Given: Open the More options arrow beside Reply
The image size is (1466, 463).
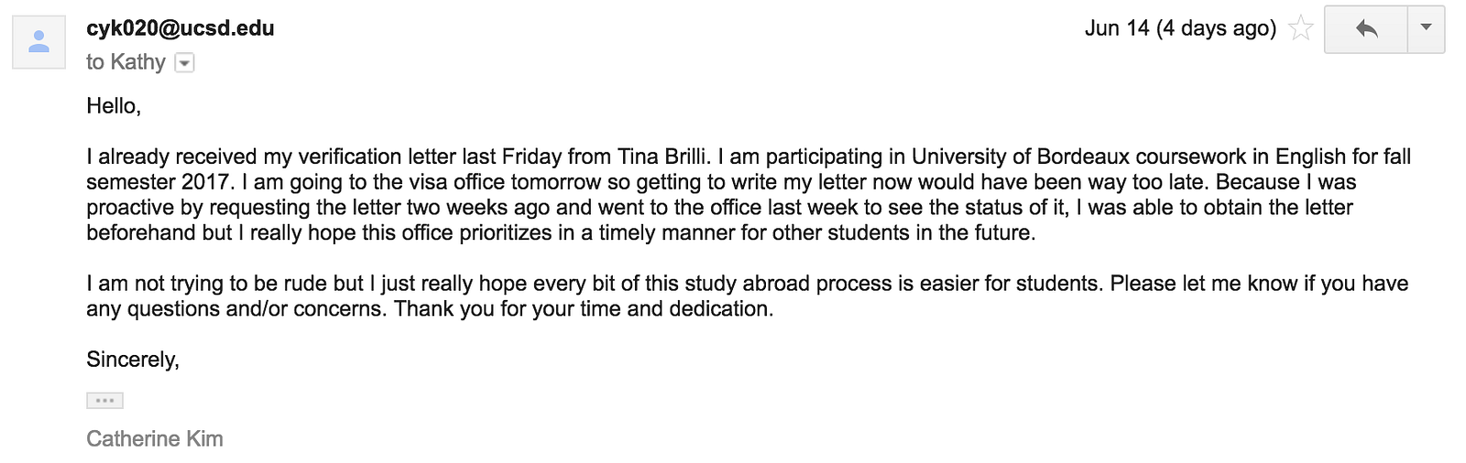Looking at the screenshot, I should point(1426,29).
